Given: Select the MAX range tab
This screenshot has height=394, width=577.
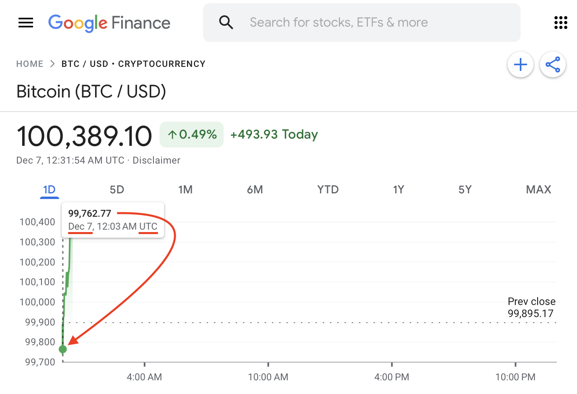Looking at the screenshot, I should coord(538,190).
